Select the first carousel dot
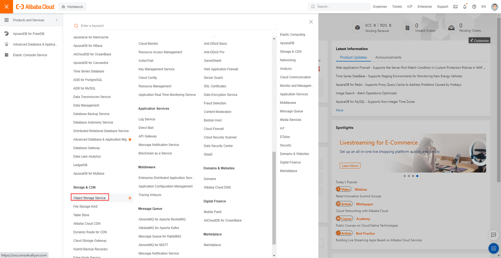The height and width of the screenshot is (258, 501). pos(405,176)
